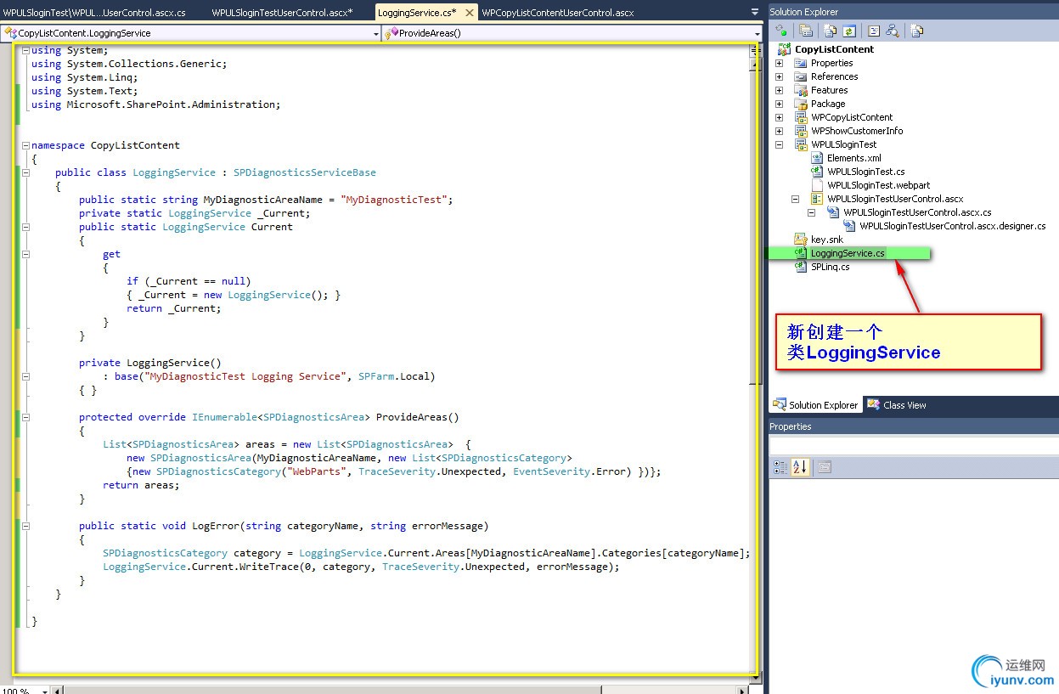Select the WPULSloginTestUserControl.ascx tree item

click(x=895, y=199)
